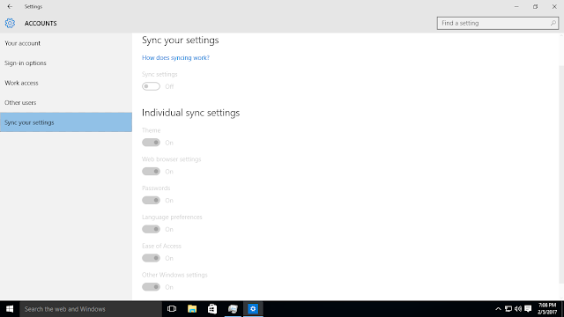Image resolution: width=564 pixels, height=317 pixels.
Task: Click the 'Individual sync settings' heading
Action: pos(190,113)
